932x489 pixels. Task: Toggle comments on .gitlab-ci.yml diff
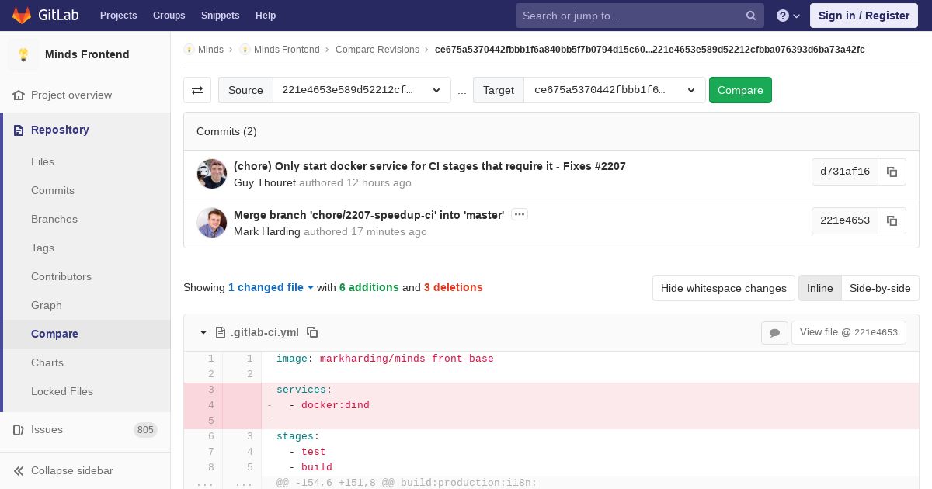tap(774, 332)
